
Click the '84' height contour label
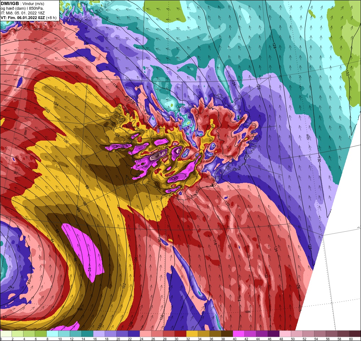coord(52,241)
